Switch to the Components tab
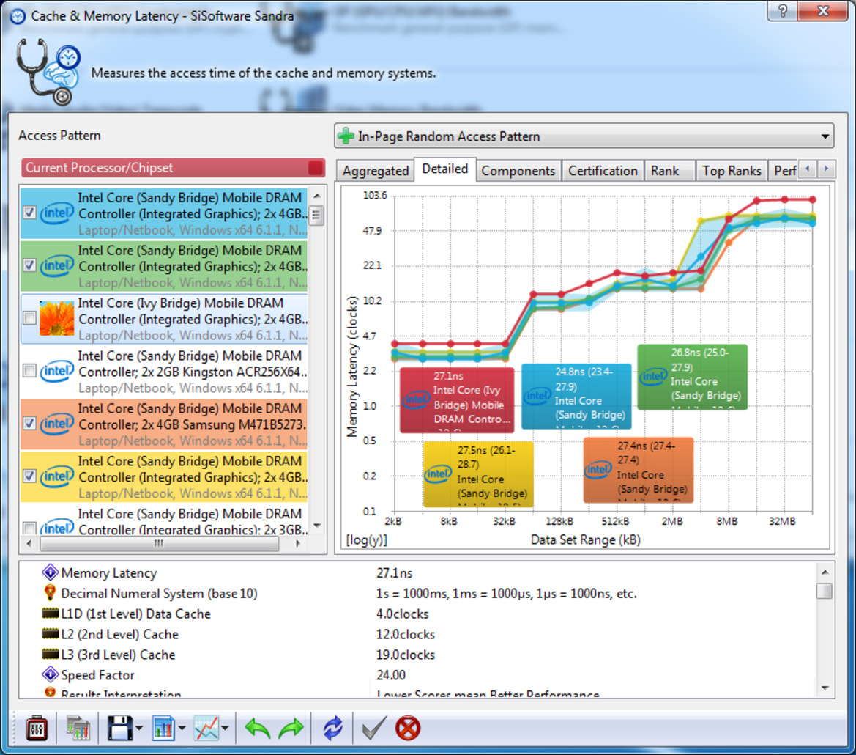Image resolution: width=856 pixels, height=755 pixels. point(518,171)
